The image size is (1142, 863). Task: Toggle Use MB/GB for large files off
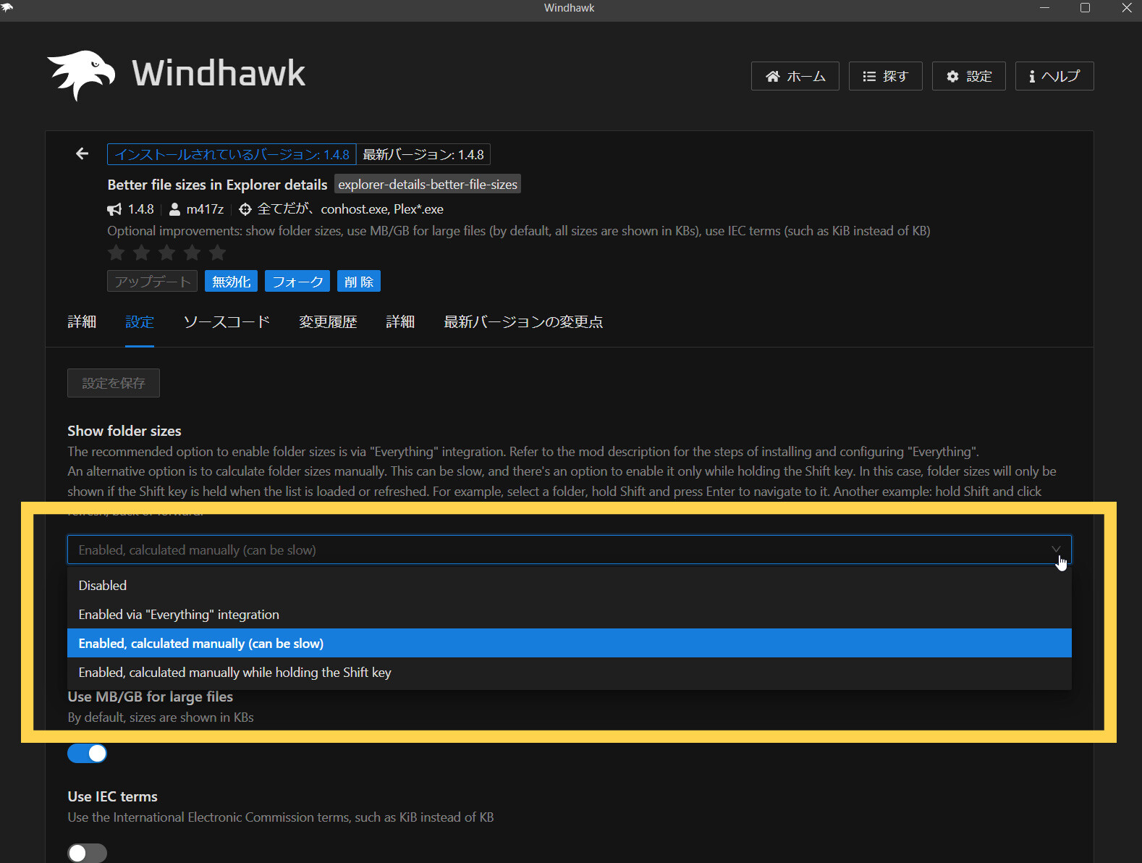tap(87, 754)
